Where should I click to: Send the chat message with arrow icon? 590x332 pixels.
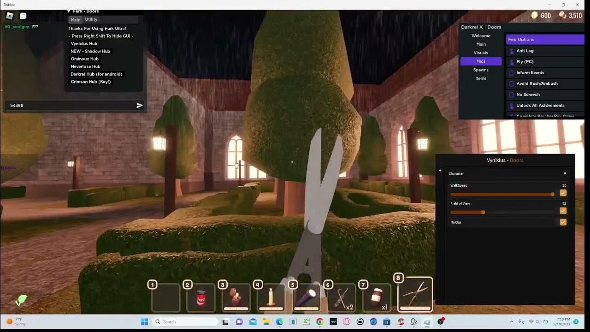click(139, 106)
